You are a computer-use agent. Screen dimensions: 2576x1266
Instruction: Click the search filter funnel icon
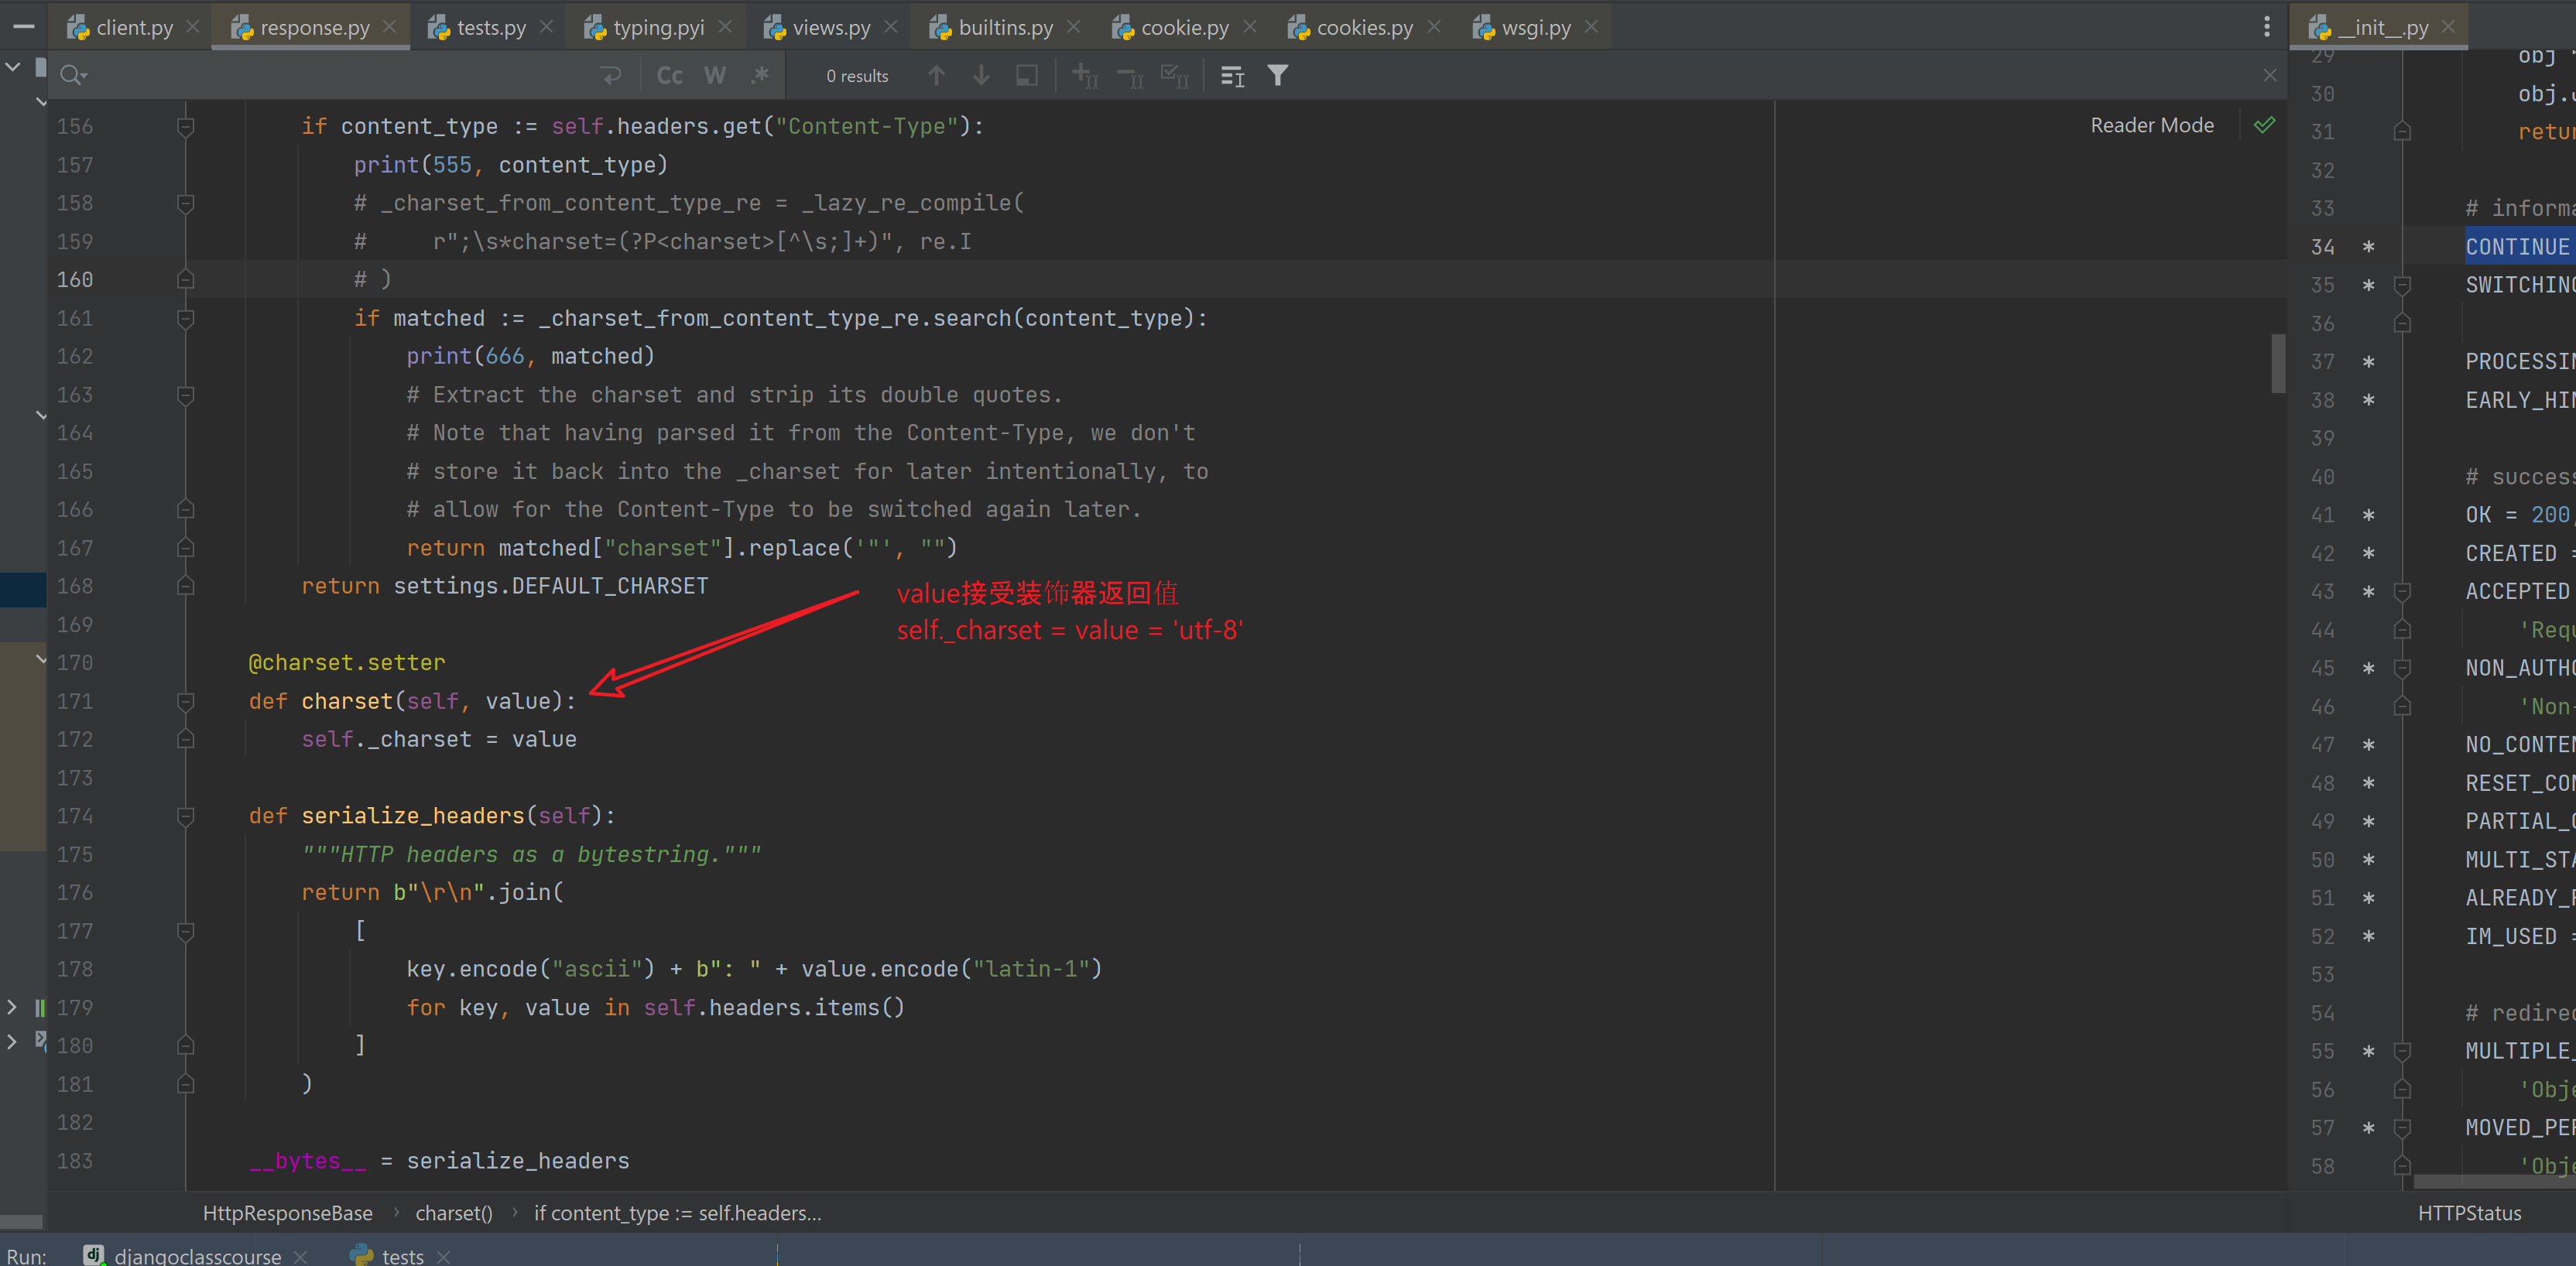pos(1277,76)
